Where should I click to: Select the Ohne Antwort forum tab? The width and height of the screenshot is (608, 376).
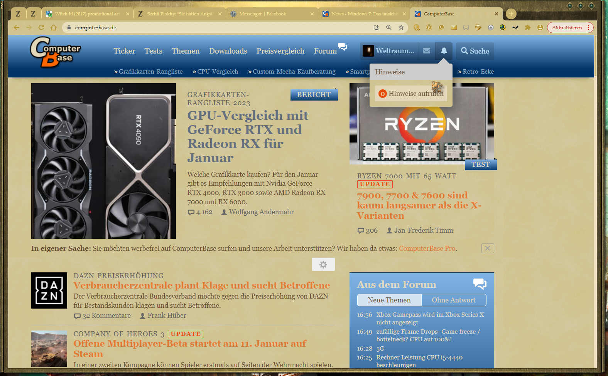(454, 300)
